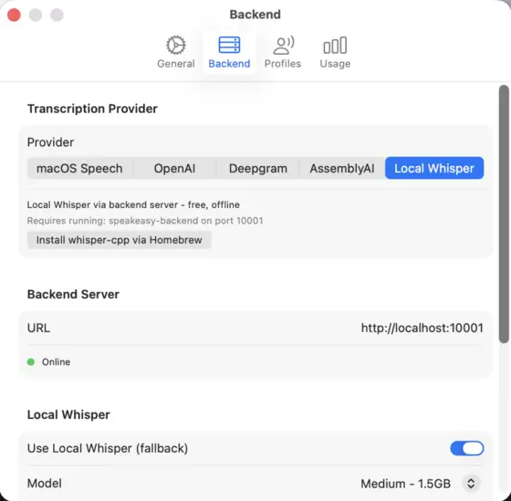This screenshot has width=511, height=501.
Task: Click Install whisper-cpp via Homebrew button
Action: tap(120, 240)
